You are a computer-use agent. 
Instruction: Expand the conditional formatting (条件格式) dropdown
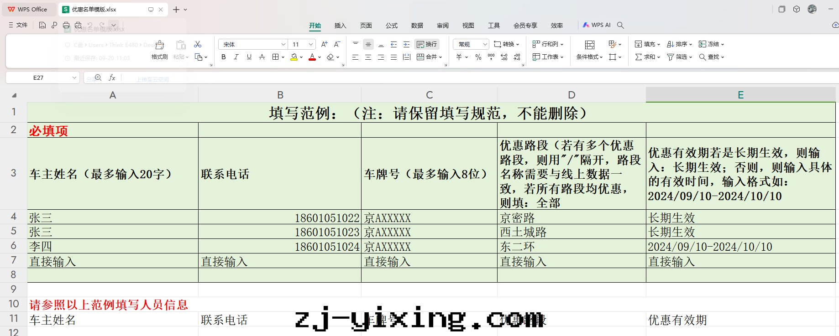click(601, 57)
